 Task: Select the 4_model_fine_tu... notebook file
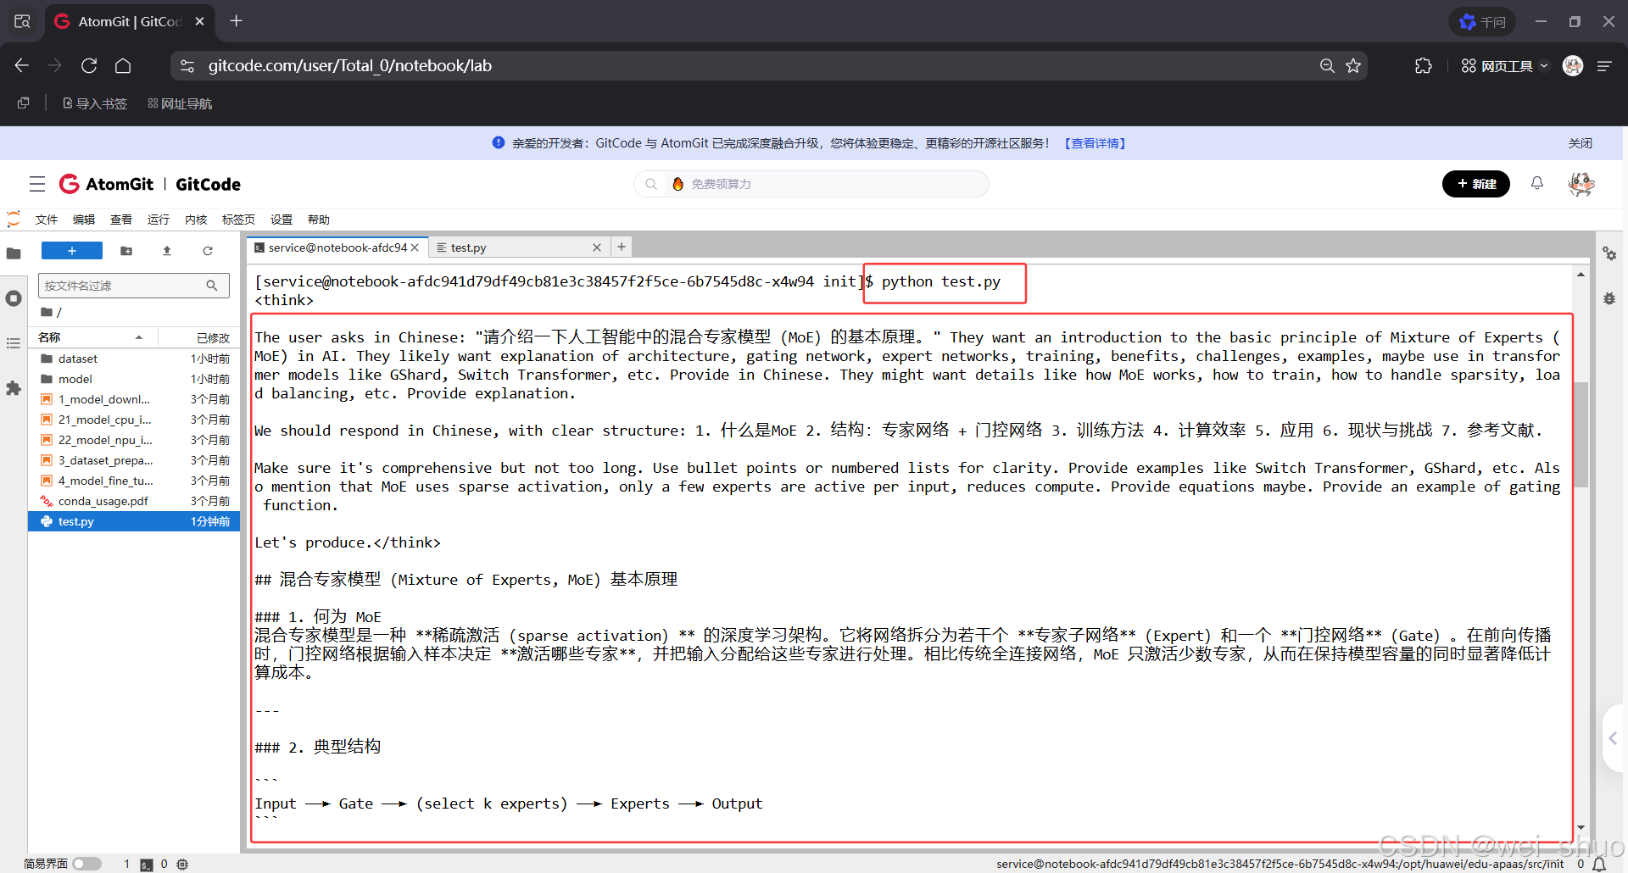134,481
